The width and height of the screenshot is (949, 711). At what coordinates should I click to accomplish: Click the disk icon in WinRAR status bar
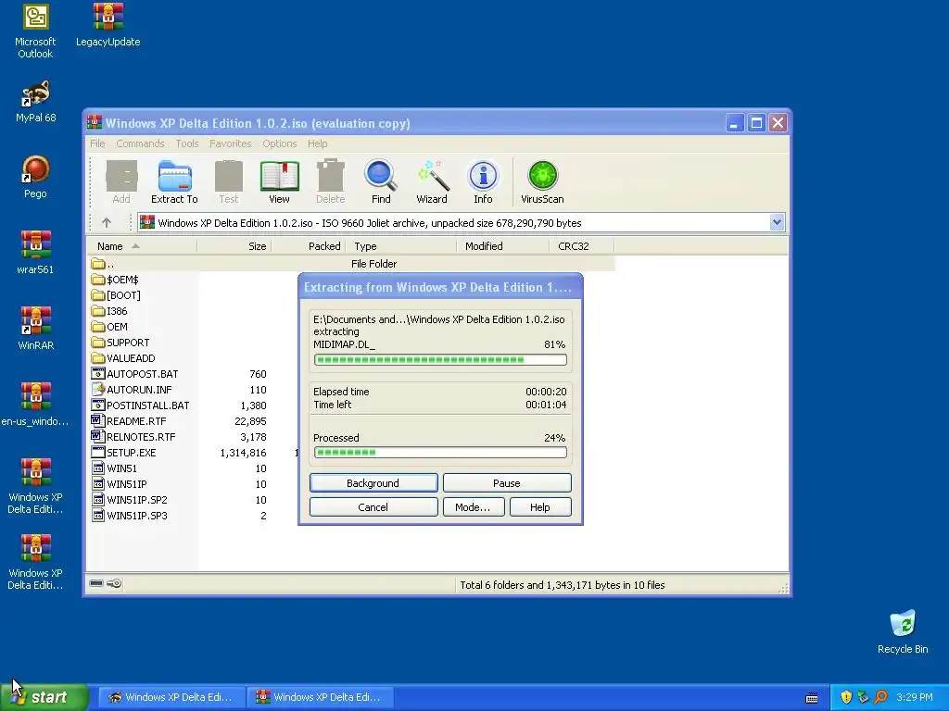pyautogui.click(x=96, y=583)
